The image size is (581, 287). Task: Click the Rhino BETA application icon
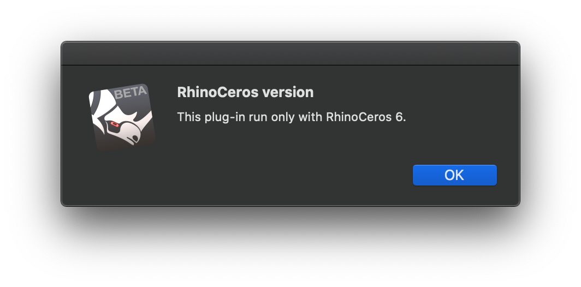point(122,117)
